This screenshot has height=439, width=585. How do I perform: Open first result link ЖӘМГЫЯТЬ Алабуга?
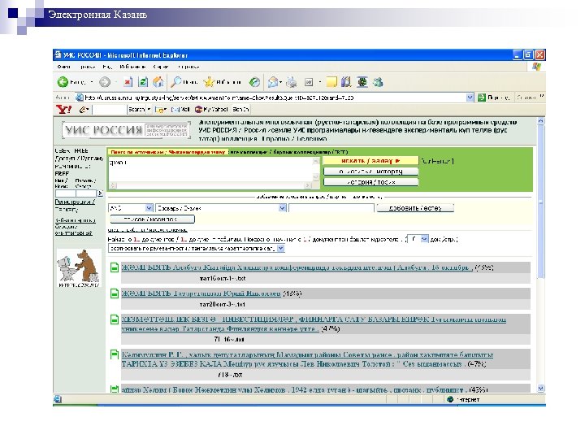click(297, 267)
